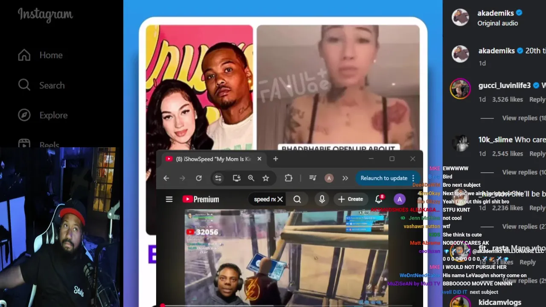Image resolution: width=546 pixels, height=307 pixels.
Task: Click the install app icon in address bar
Action: coord(236,178)
